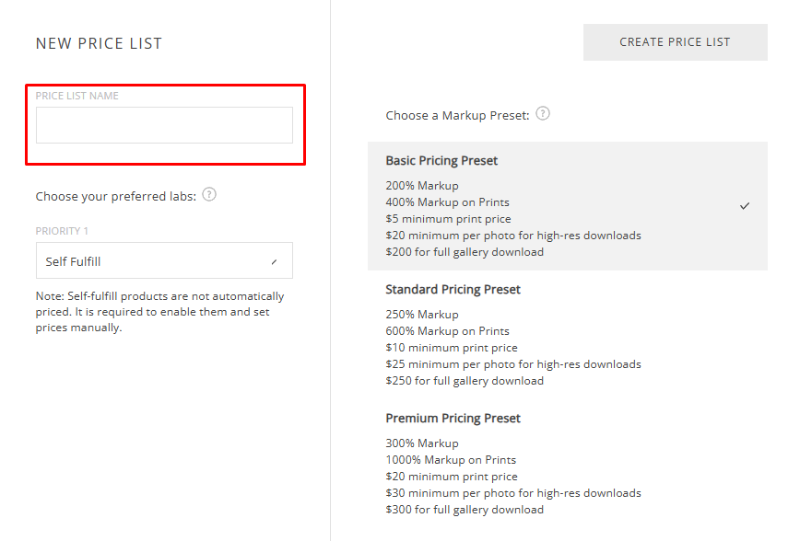Click the $200 full gallery download line

(x=465, y=252)
